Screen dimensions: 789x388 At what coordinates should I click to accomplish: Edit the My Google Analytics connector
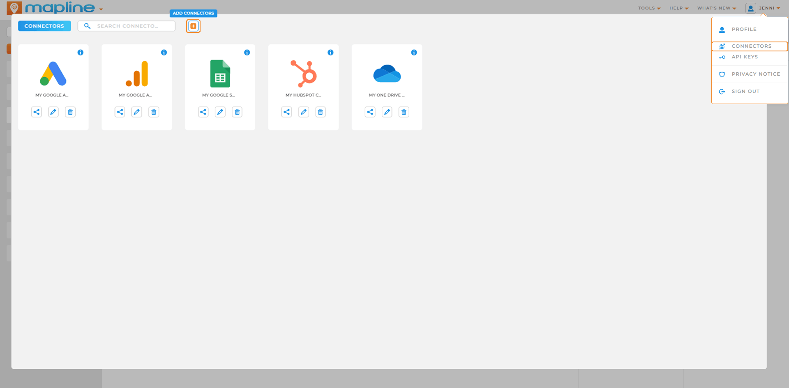136,112
